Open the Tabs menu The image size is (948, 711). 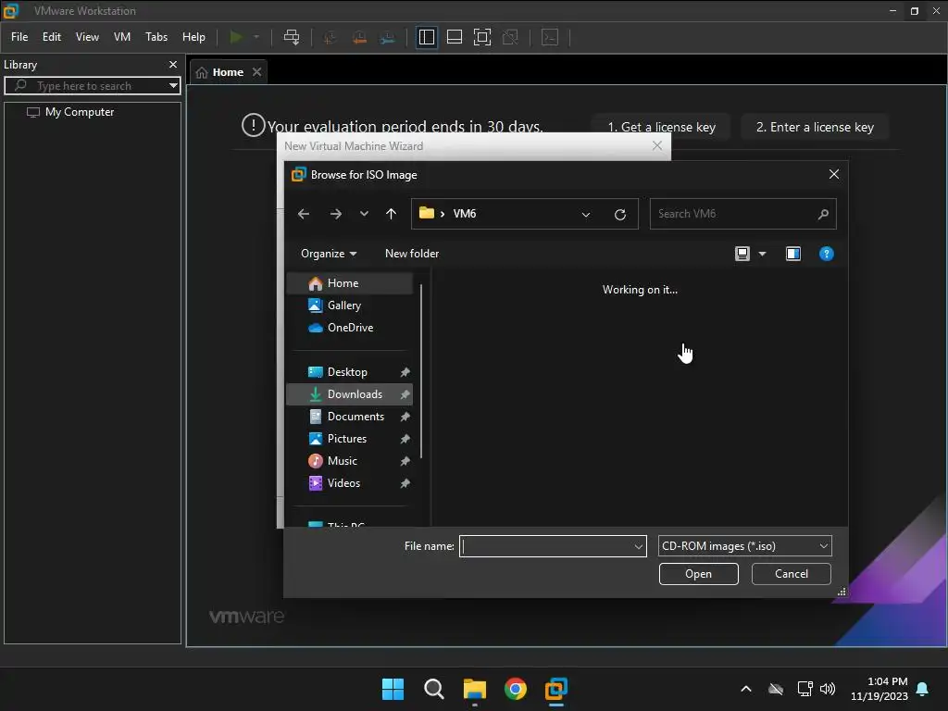pos(156,37)
